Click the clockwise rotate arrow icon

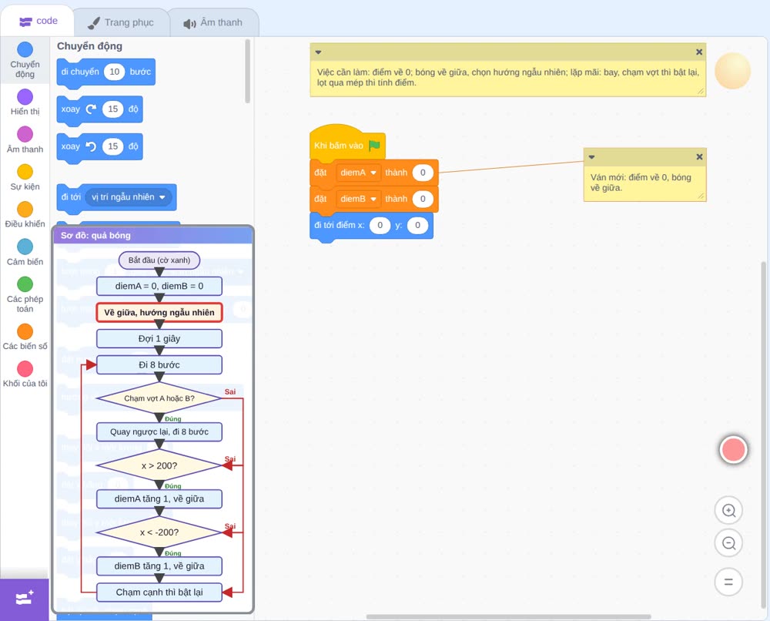coord(91,109)
